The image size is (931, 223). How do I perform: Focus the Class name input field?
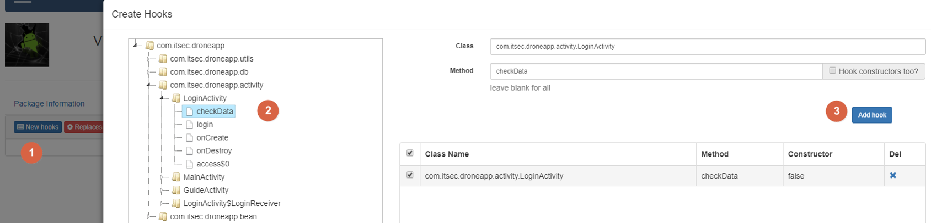pyautogui.click(x=707, y=47)
